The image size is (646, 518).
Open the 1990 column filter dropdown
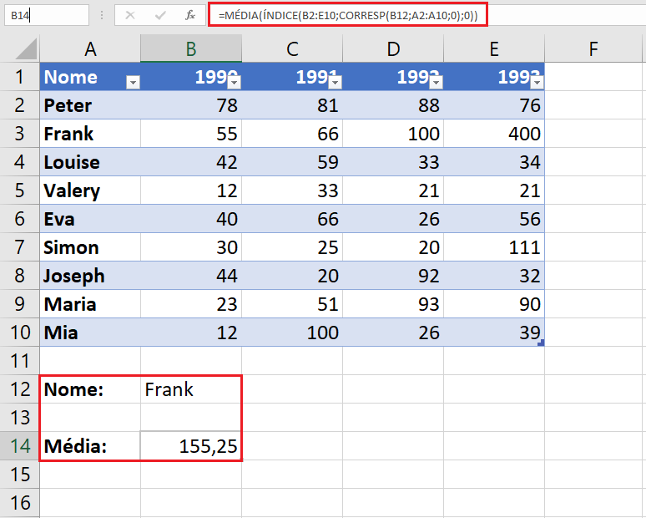click(x=235, y=83)
